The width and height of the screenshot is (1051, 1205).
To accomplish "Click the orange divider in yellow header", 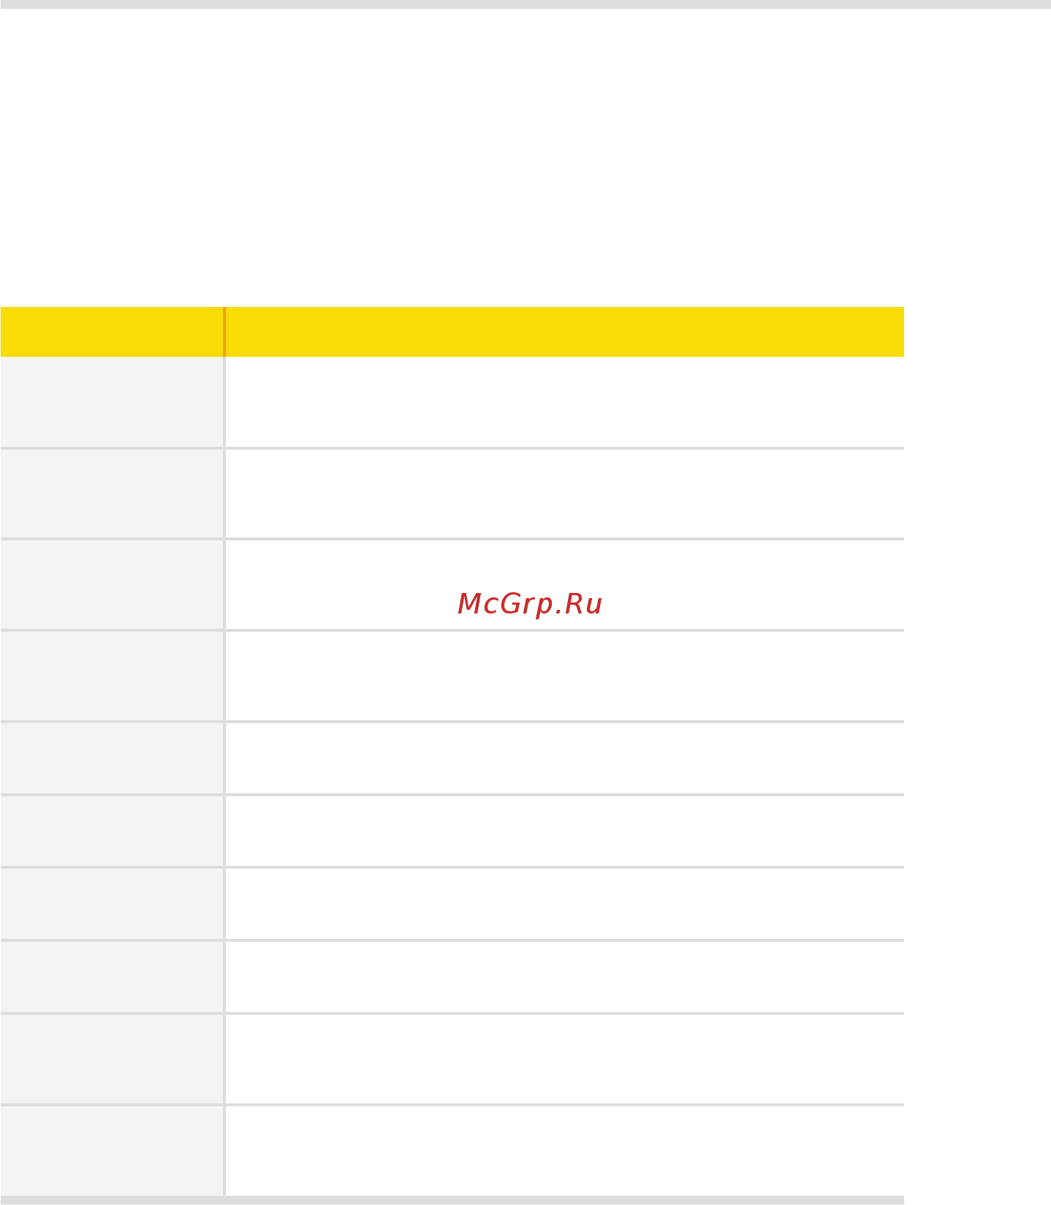I will point(224,331).
